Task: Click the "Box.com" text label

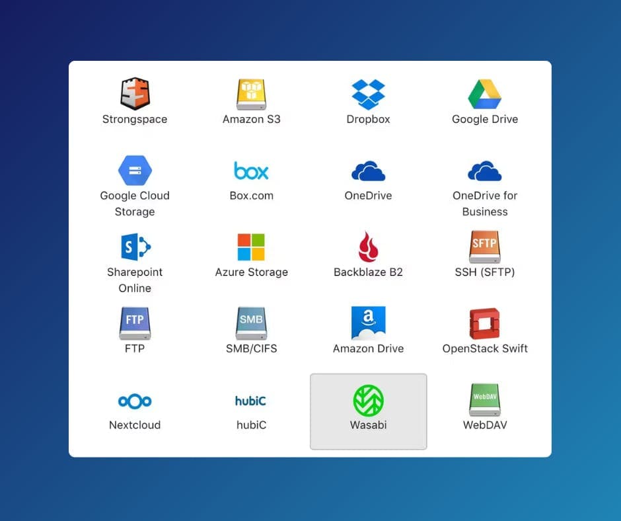Action: pos(252,196)
